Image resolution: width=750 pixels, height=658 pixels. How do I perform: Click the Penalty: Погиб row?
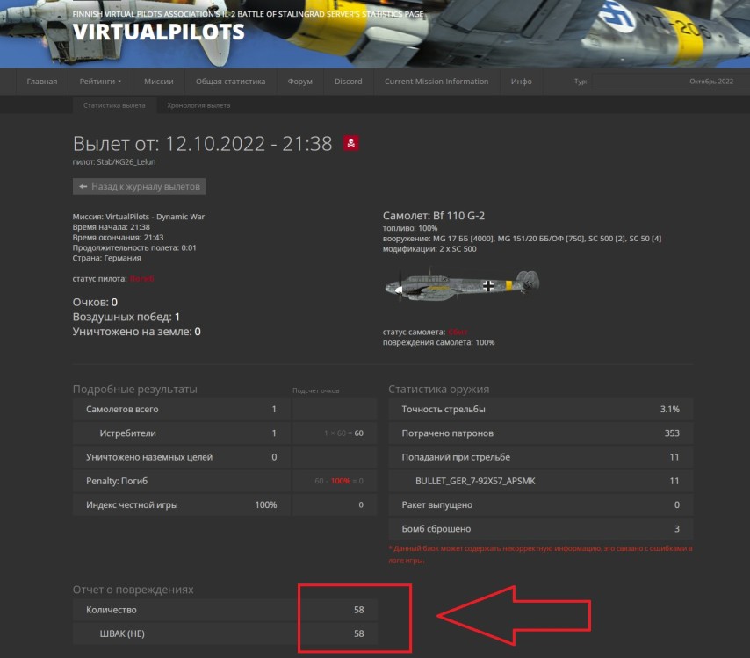182,481
